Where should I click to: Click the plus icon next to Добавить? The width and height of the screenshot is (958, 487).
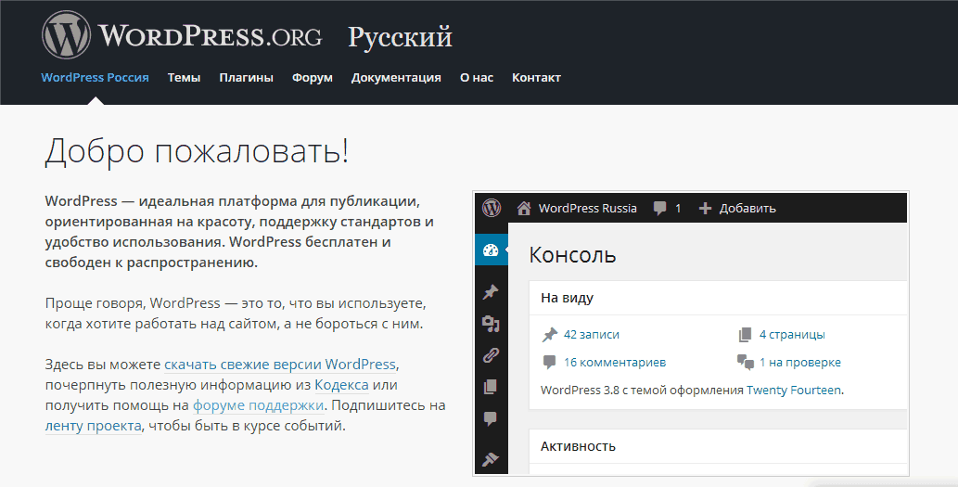pyautogui.click(x=705, y=209)
